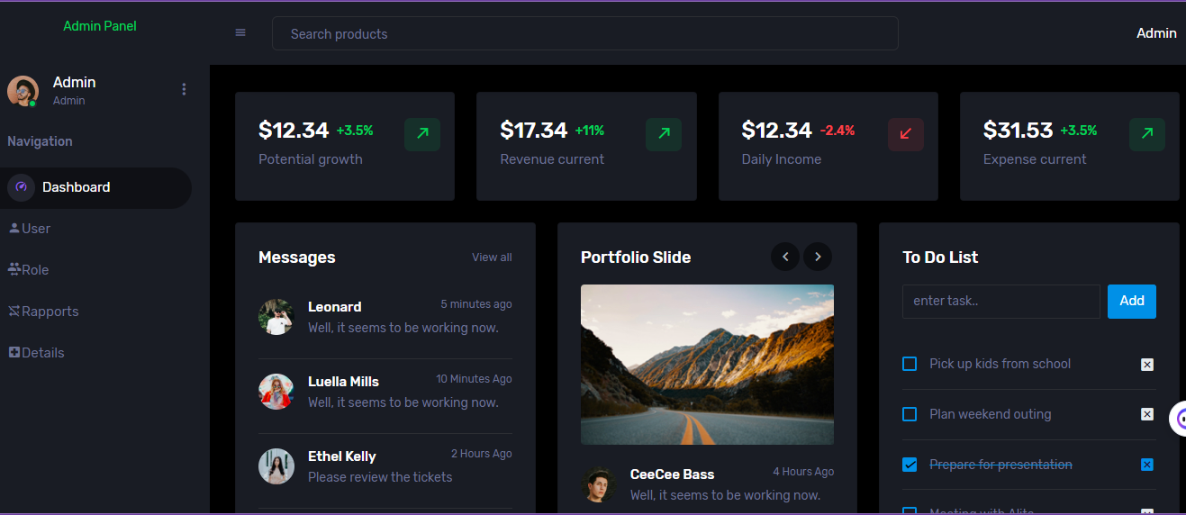Open the User menu item
This screenshot has width=1186, height=515.
click(x=95, y=229)
